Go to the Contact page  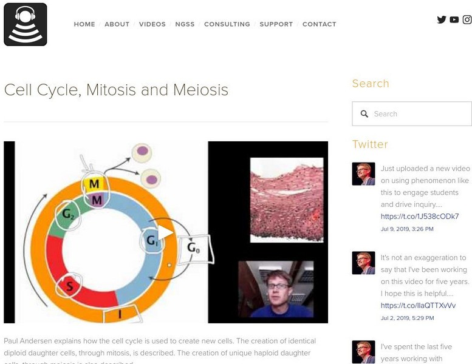point(319,24)
